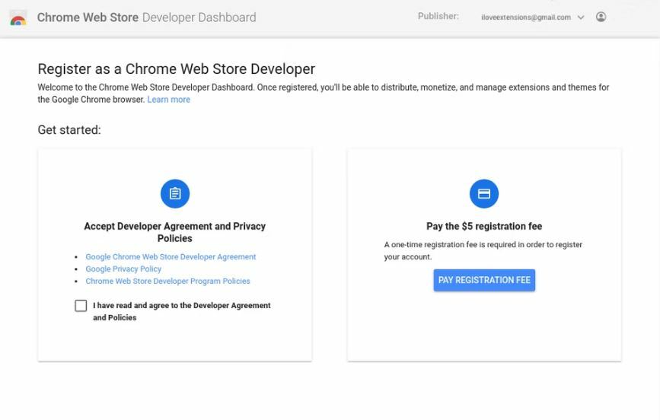Click the 'Get started:' heading
This screenshot has width=660, height=420.
tap(69, 130)
